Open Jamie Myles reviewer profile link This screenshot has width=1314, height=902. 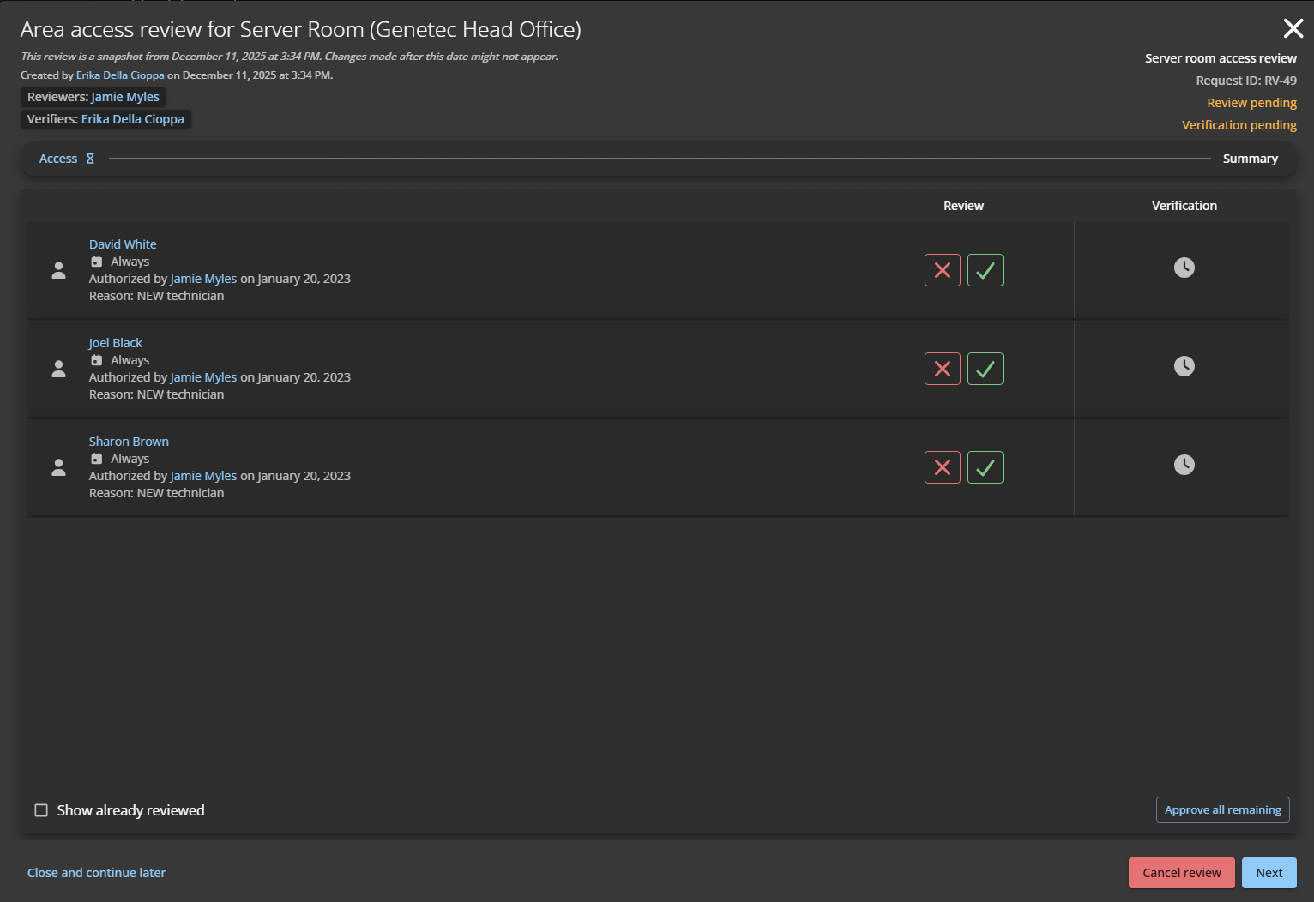[124, 97]
